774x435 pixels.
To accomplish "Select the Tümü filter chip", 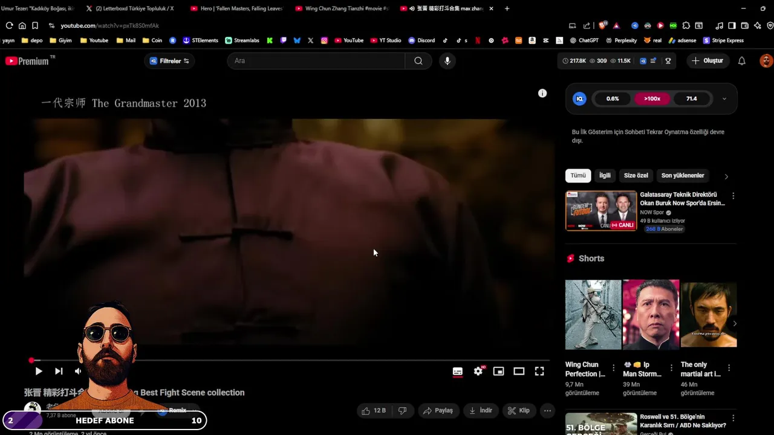I will 578,175.
